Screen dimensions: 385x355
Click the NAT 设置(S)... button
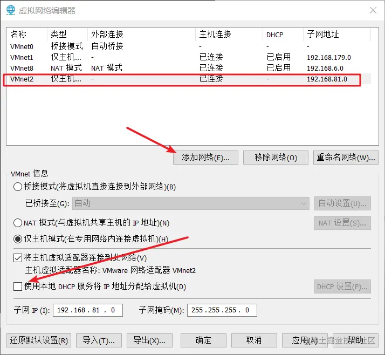342,223
